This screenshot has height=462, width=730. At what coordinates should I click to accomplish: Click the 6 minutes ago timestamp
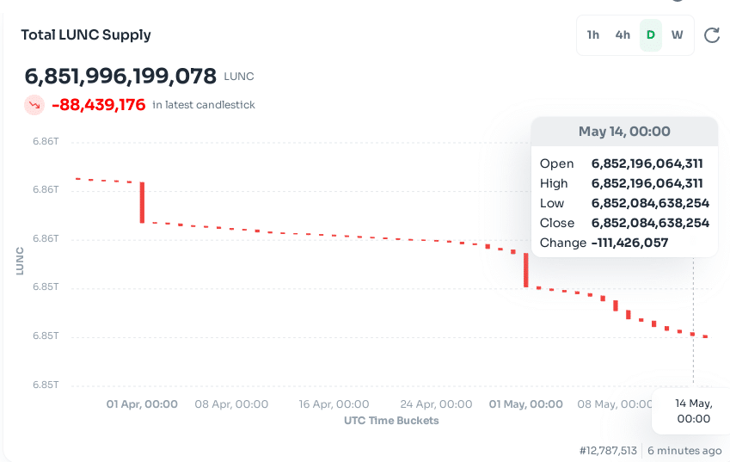pos(684,451)
